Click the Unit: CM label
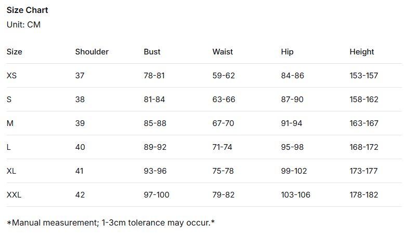 23,25
